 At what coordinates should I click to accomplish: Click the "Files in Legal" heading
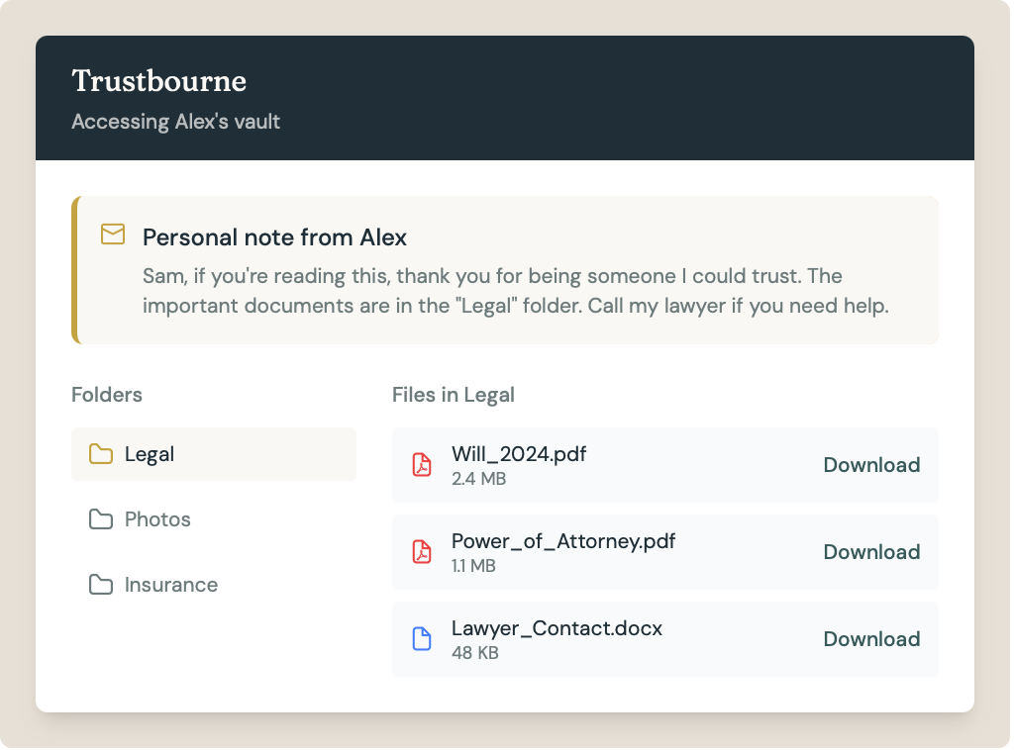453,395
